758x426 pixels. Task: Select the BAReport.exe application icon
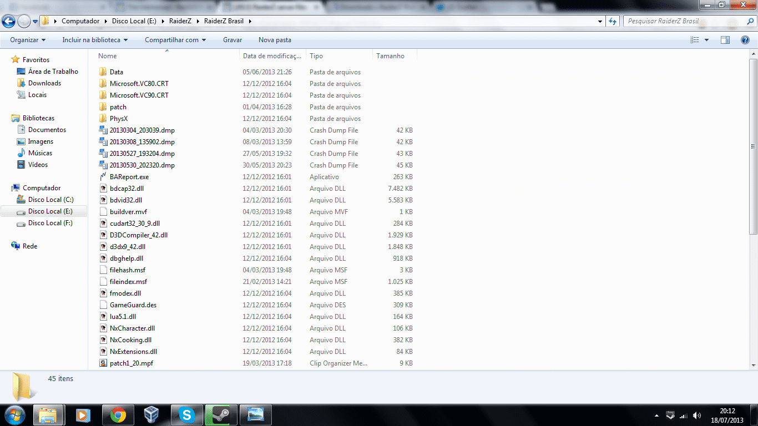103,177
